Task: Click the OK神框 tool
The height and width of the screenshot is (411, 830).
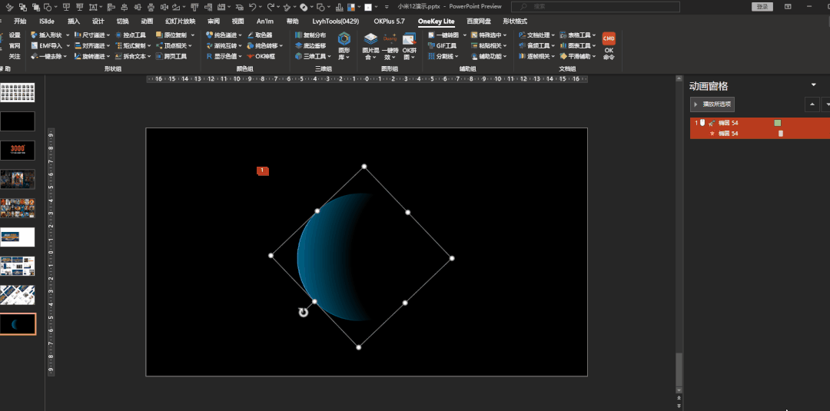Action: pos(261,56)
